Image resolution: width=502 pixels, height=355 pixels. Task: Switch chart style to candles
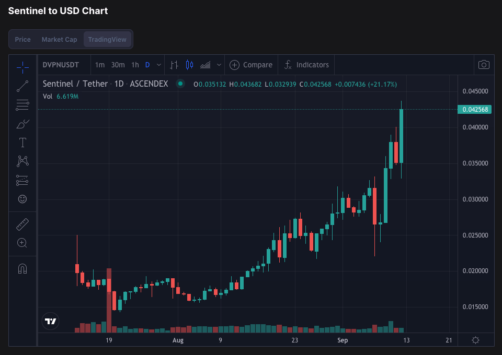(189, 65)
